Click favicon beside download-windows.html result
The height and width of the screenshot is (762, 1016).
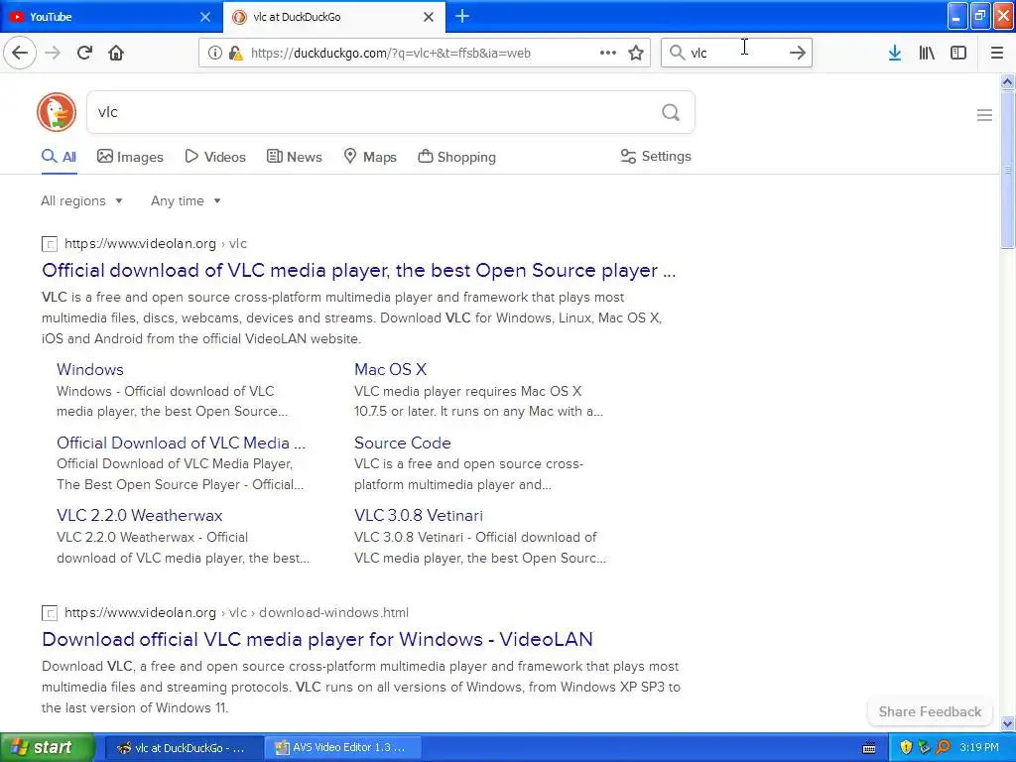click(x=50, y=613)
